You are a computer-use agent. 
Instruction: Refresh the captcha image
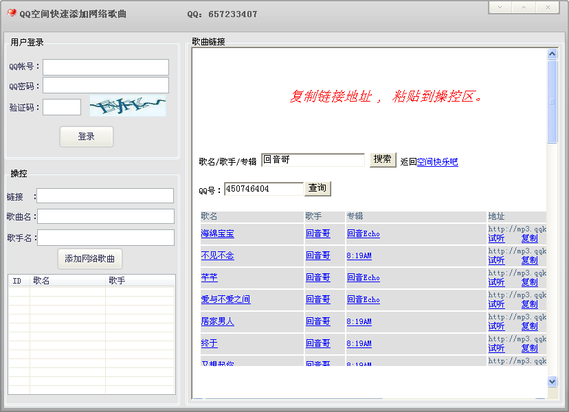tap(128, 106)
